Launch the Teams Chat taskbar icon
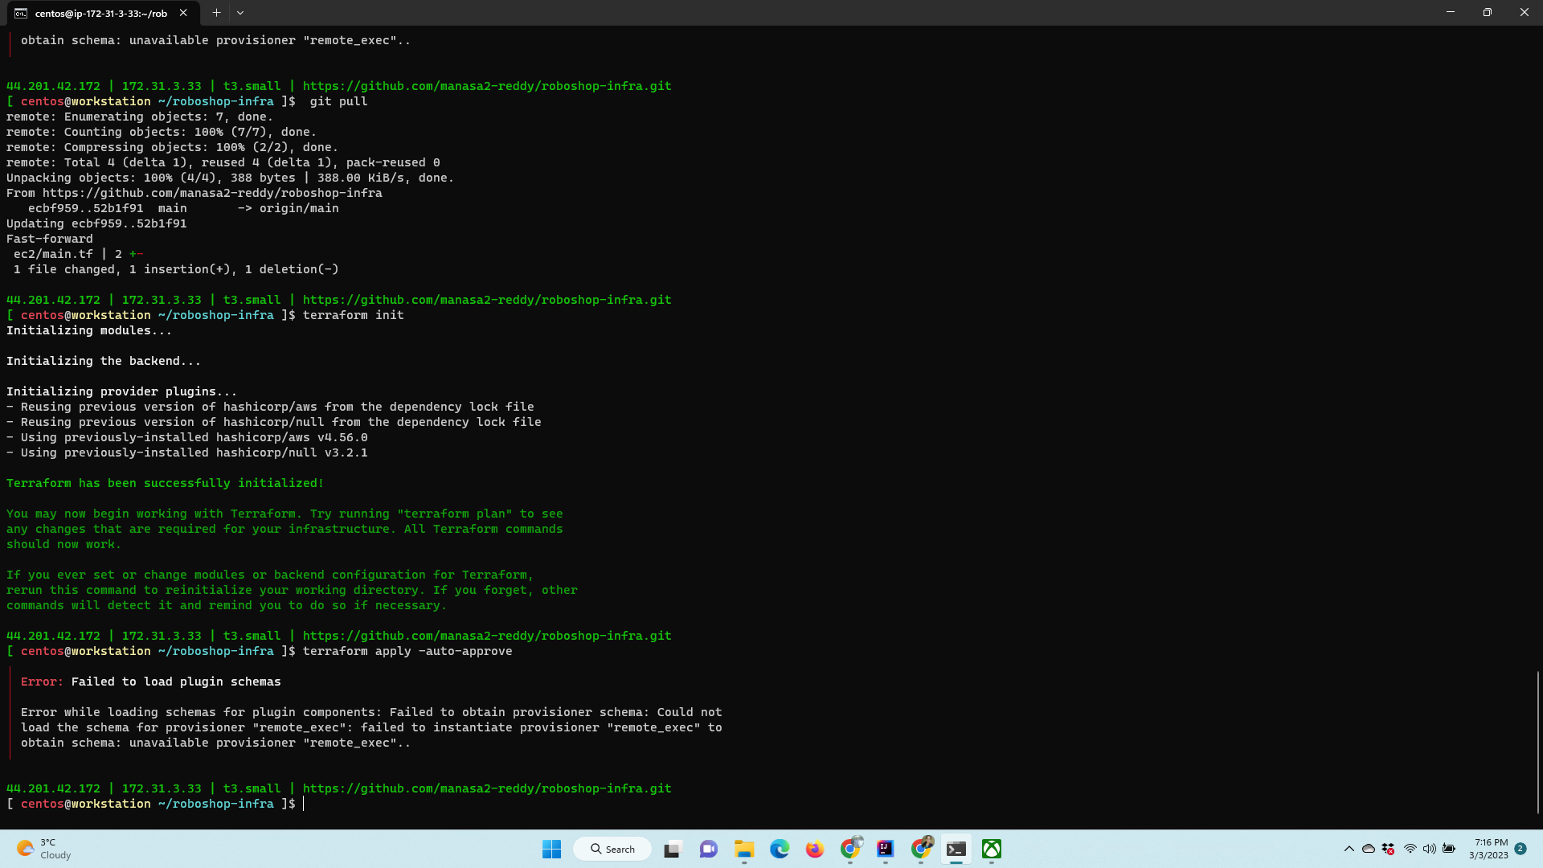 pyautogui.click(x=708, y=849)
